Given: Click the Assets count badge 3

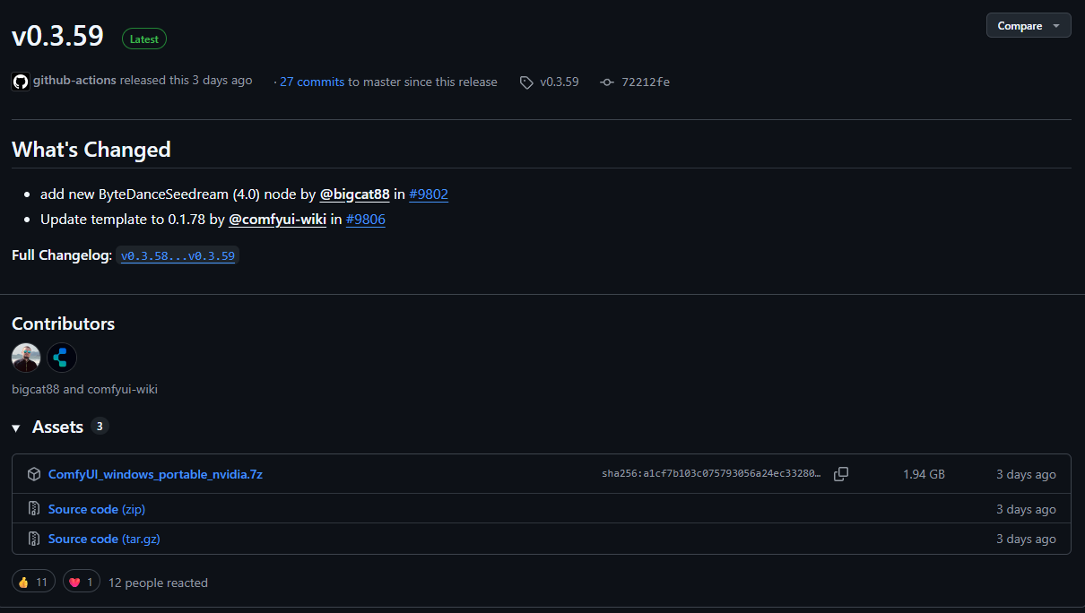Looking at the screenshot, I should click(x=100, y=427).
